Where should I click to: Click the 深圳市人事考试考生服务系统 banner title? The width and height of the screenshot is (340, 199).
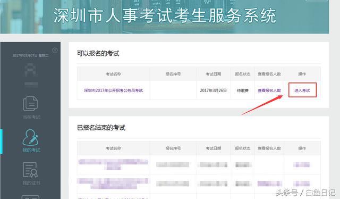(x=165, y=15)
